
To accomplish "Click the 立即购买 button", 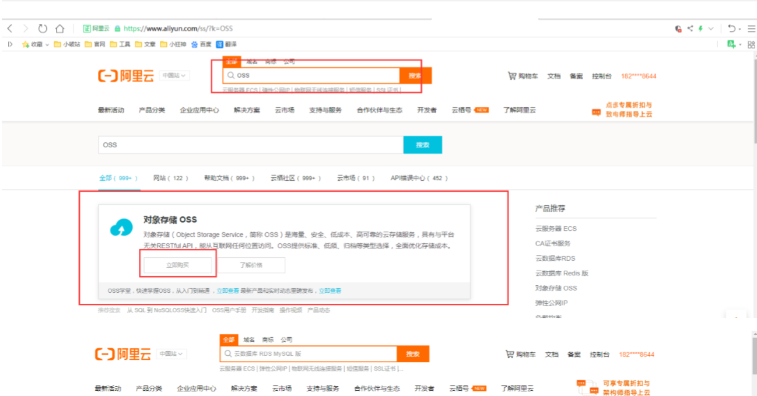I will tap(178, 265).
